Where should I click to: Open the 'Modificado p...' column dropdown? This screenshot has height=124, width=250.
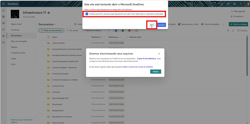click(x=115, y=37)
